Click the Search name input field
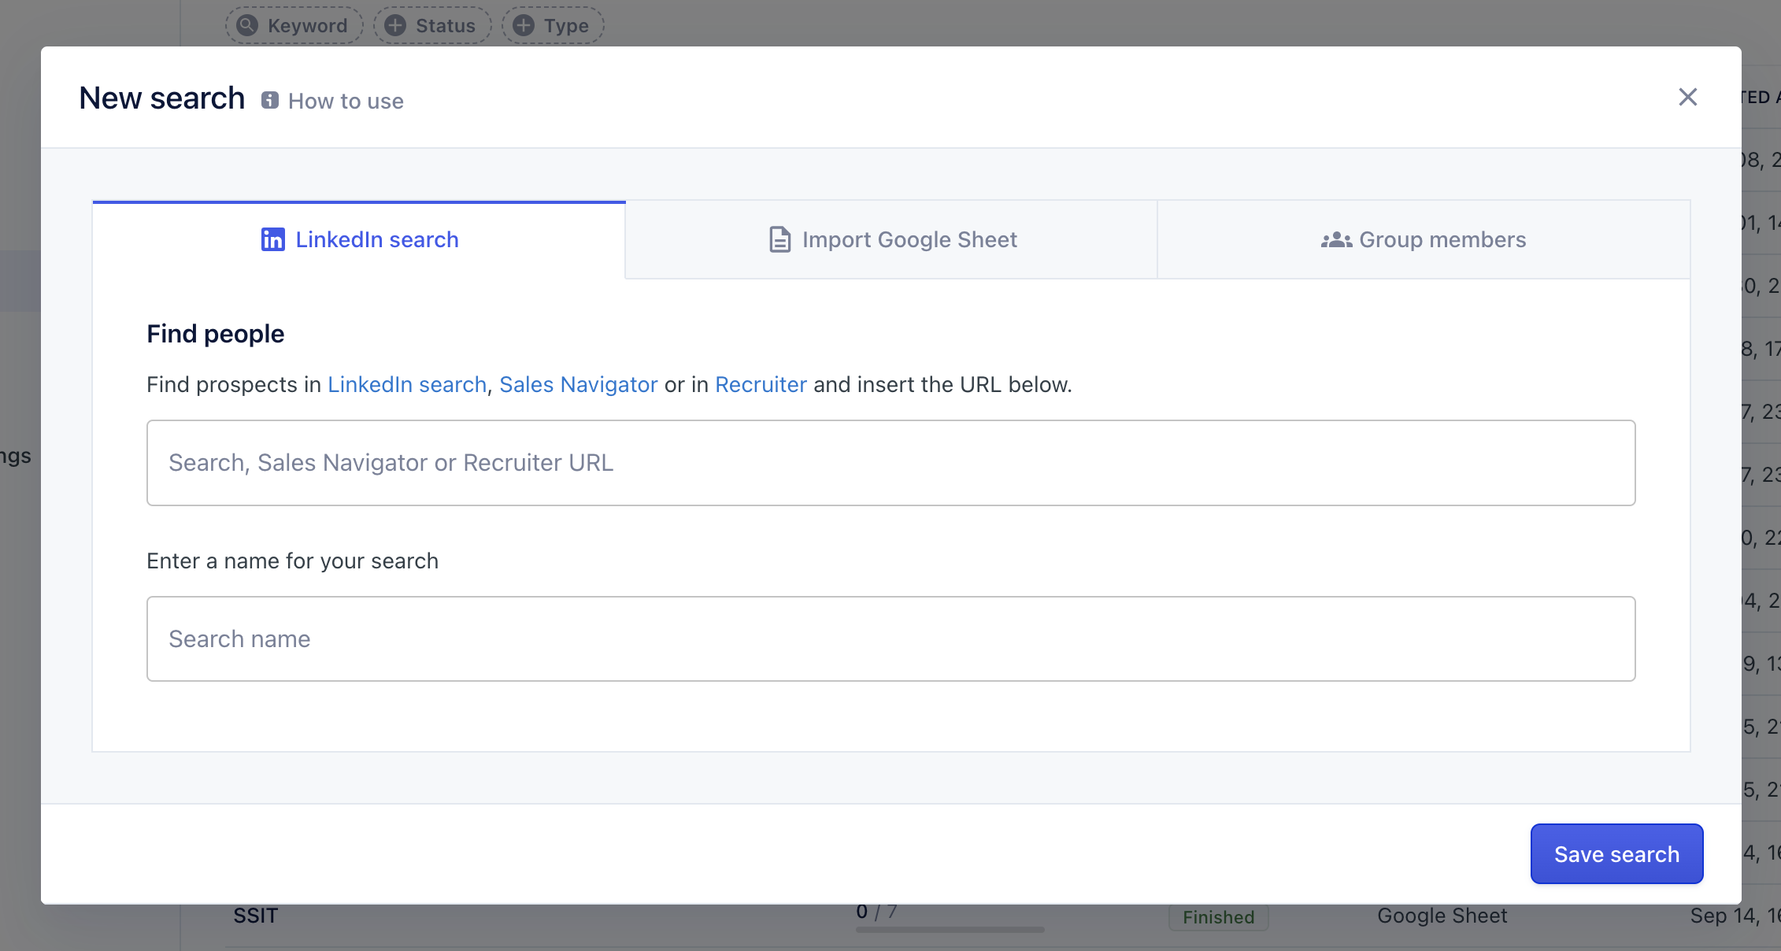This screenshot has height=951, width=1781. 891,638
